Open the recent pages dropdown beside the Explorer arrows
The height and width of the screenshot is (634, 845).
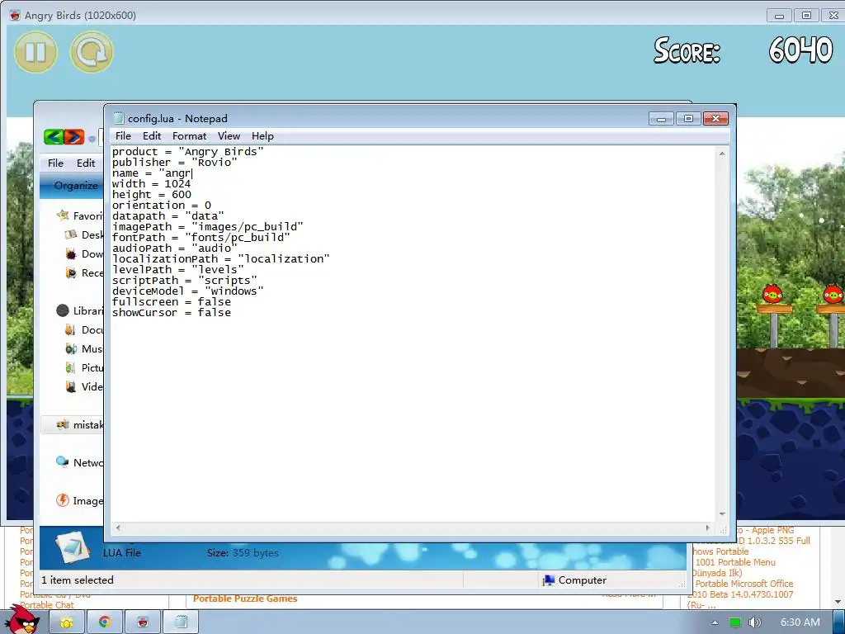coord(92,139)
